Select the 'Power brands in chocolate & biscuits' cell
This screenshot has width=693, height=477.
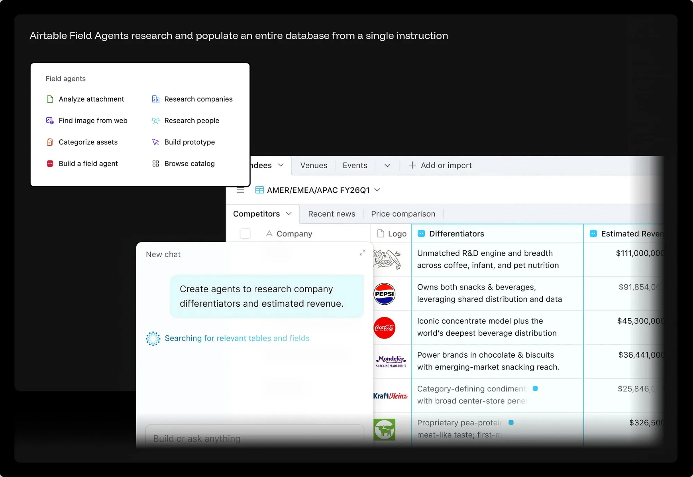coord(498,361)
